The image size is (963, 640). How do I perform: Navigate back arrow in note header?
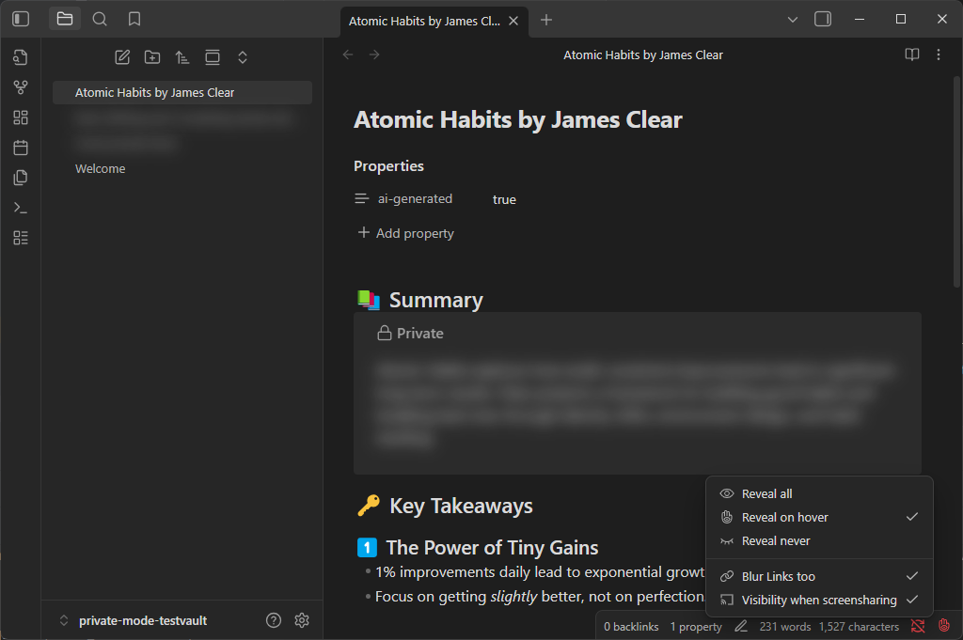(348, 55)
